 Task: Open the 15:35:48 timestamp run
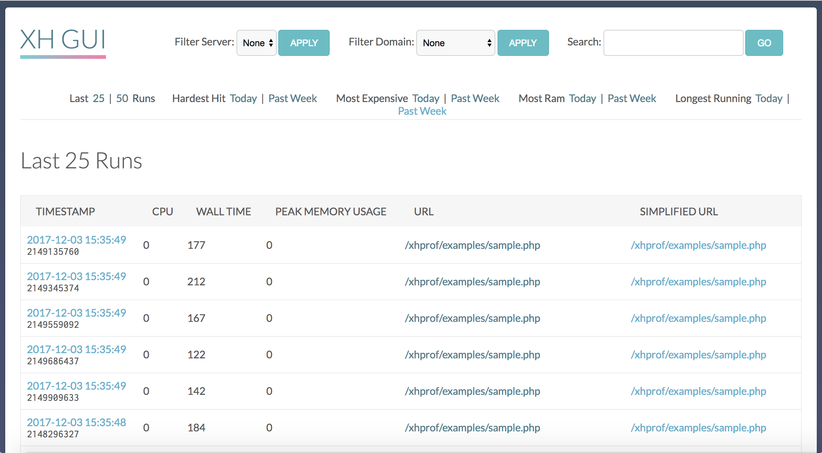pos(76,422)
